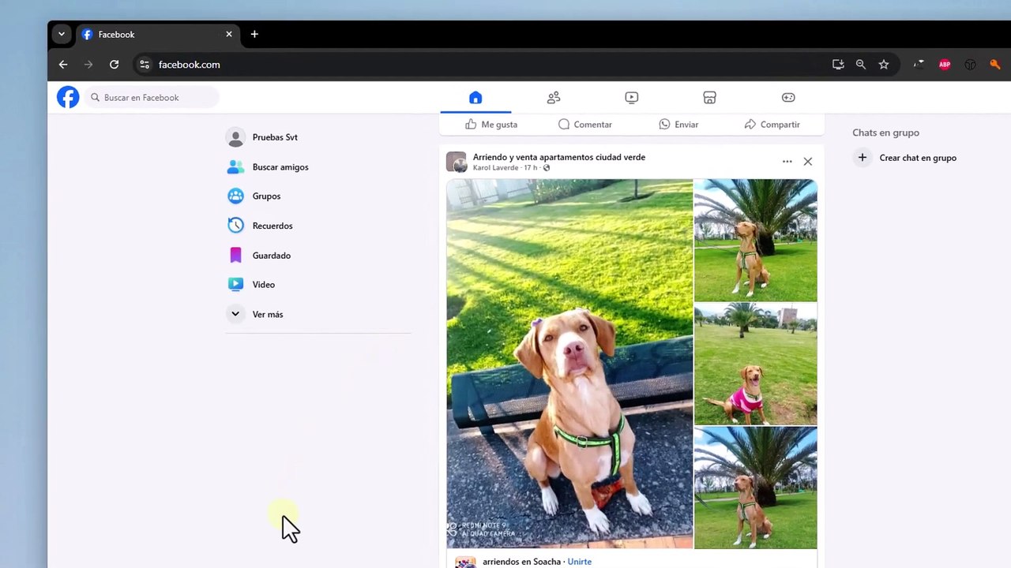The image size is (1011, 568).
Task: Open site info icon in address bar
Action: click(x=144, y=65)
